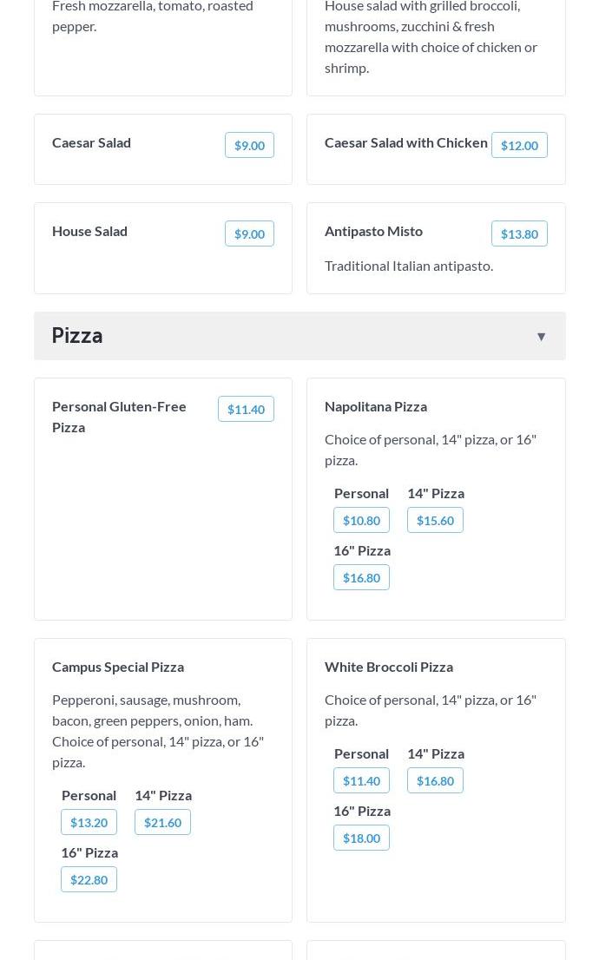
Task: Choose House Salad $9.00 price
Action: point(249,233)
